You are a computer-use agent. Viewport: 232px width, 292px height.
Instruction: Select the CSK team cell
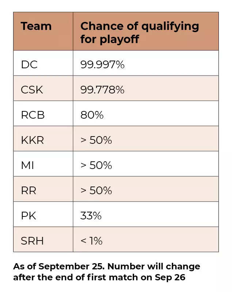[x=32, y=90]
